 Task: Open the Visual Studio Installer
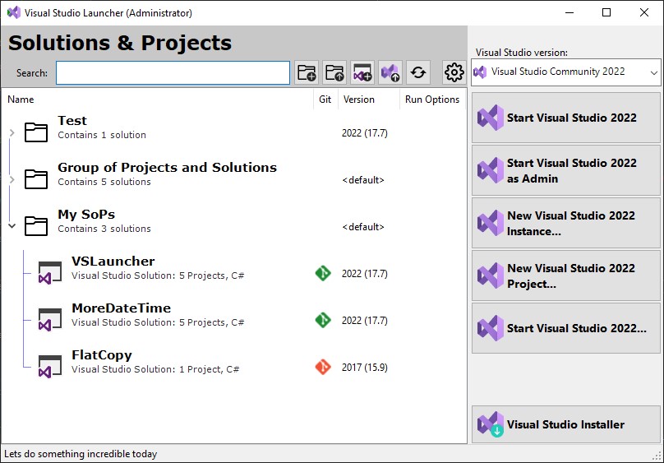click(x=565, y=424)
